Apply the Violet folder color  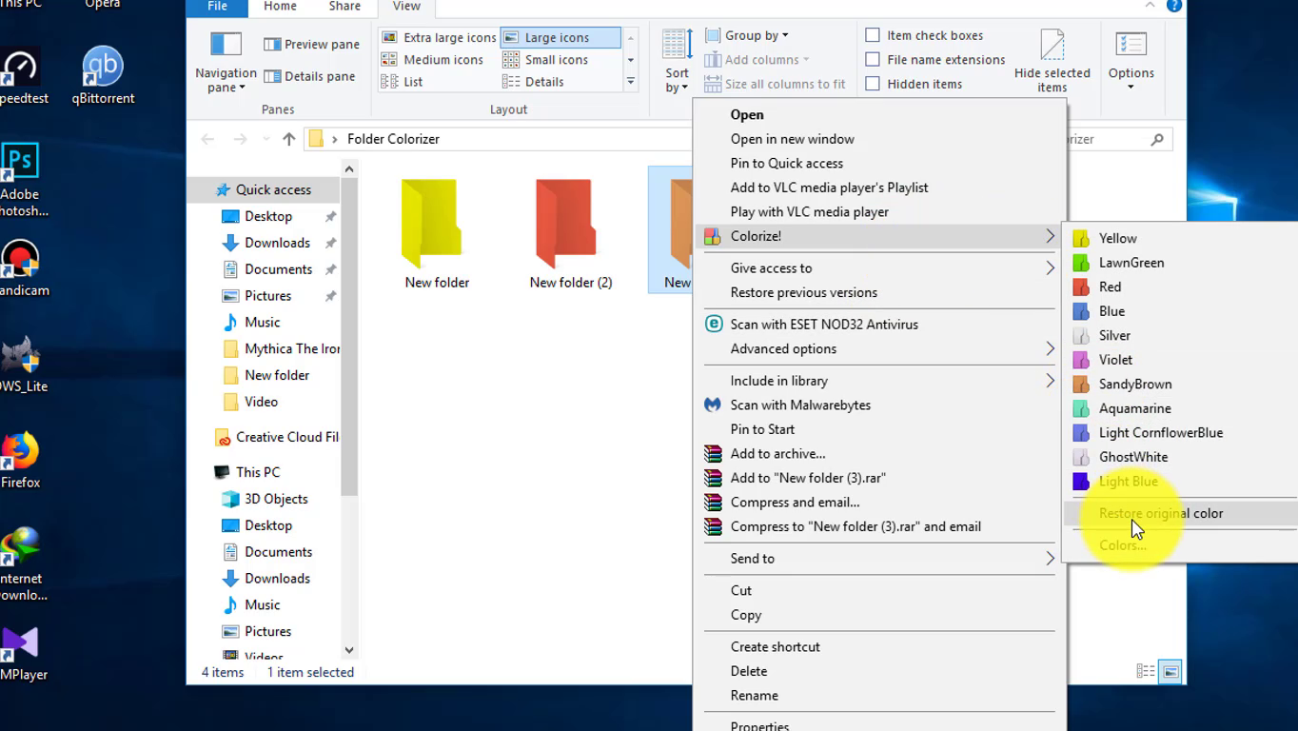pyautogui.click(x=1115, y=360)
